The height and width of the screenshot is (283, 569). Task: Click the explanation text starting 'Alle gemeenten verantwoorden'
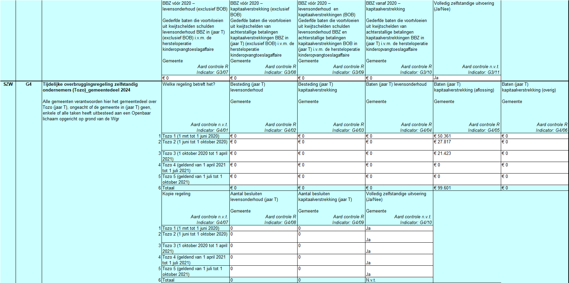[x=100, y=110]
